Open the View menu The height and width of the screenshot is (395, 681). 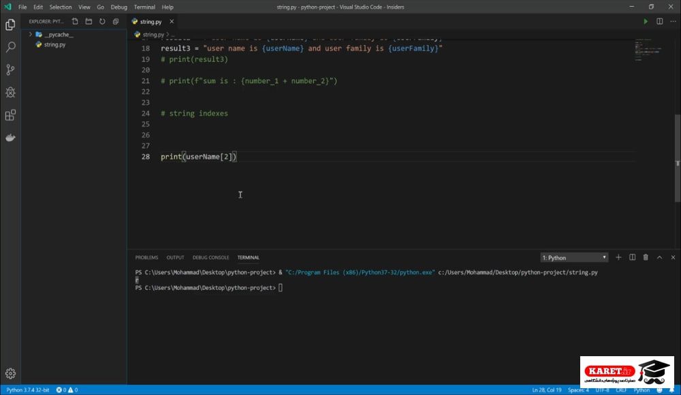click(x=84, y=7)
